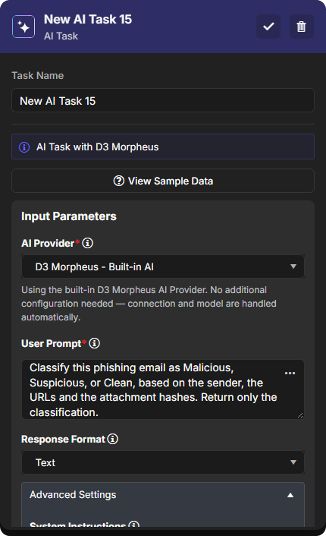Click the 'Input Parameters' heading
Viewport: 326px width, 536px height.
point(69,216)
